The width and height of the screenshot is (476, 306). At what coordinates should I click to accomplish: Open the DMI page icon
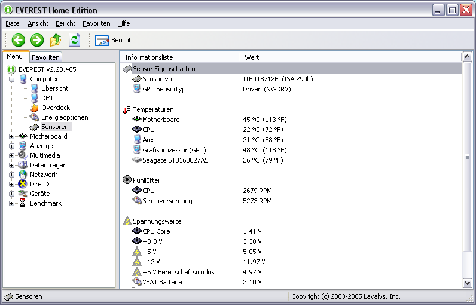tap(34, 98)
